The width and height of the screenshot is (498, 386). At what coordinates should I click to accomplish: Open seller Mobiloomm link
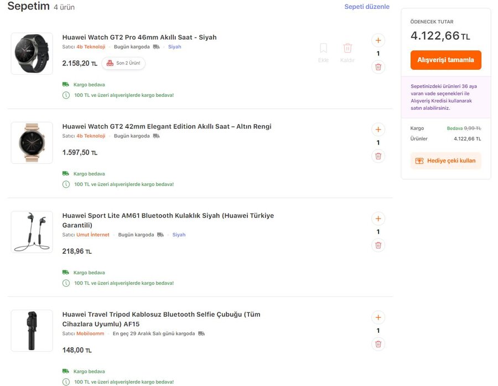click(90, 334)
